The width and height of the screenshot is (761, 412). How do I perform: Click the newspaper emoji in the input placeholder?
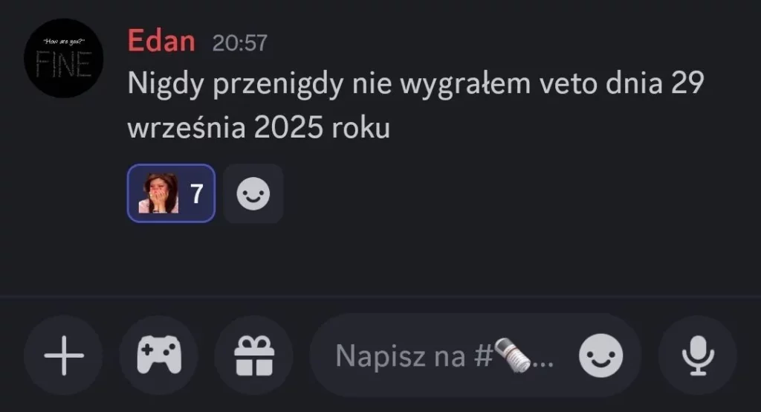click(513, 355)
